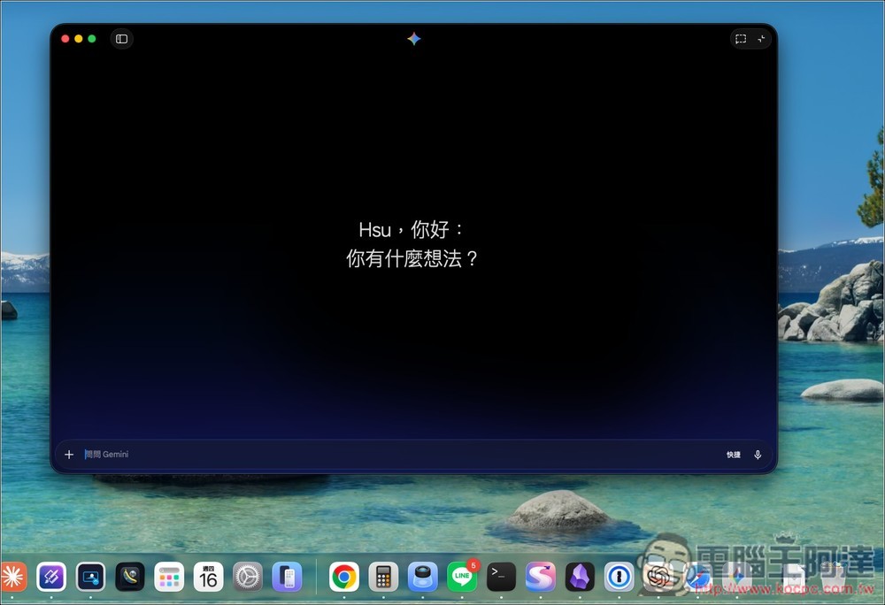The image size is (885, 605).
Task: Click the expand window icon in the titlebar
Action: coord(759,38)
